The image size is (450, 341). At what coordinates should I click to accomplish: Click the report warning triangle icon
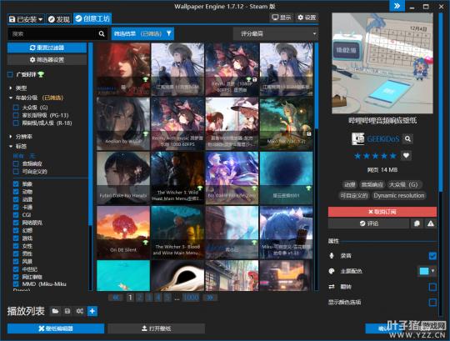[x=431, y=223]
